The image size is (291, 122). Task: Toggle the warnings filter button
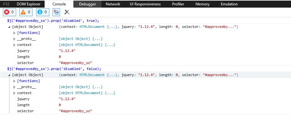tap(26, 12)
